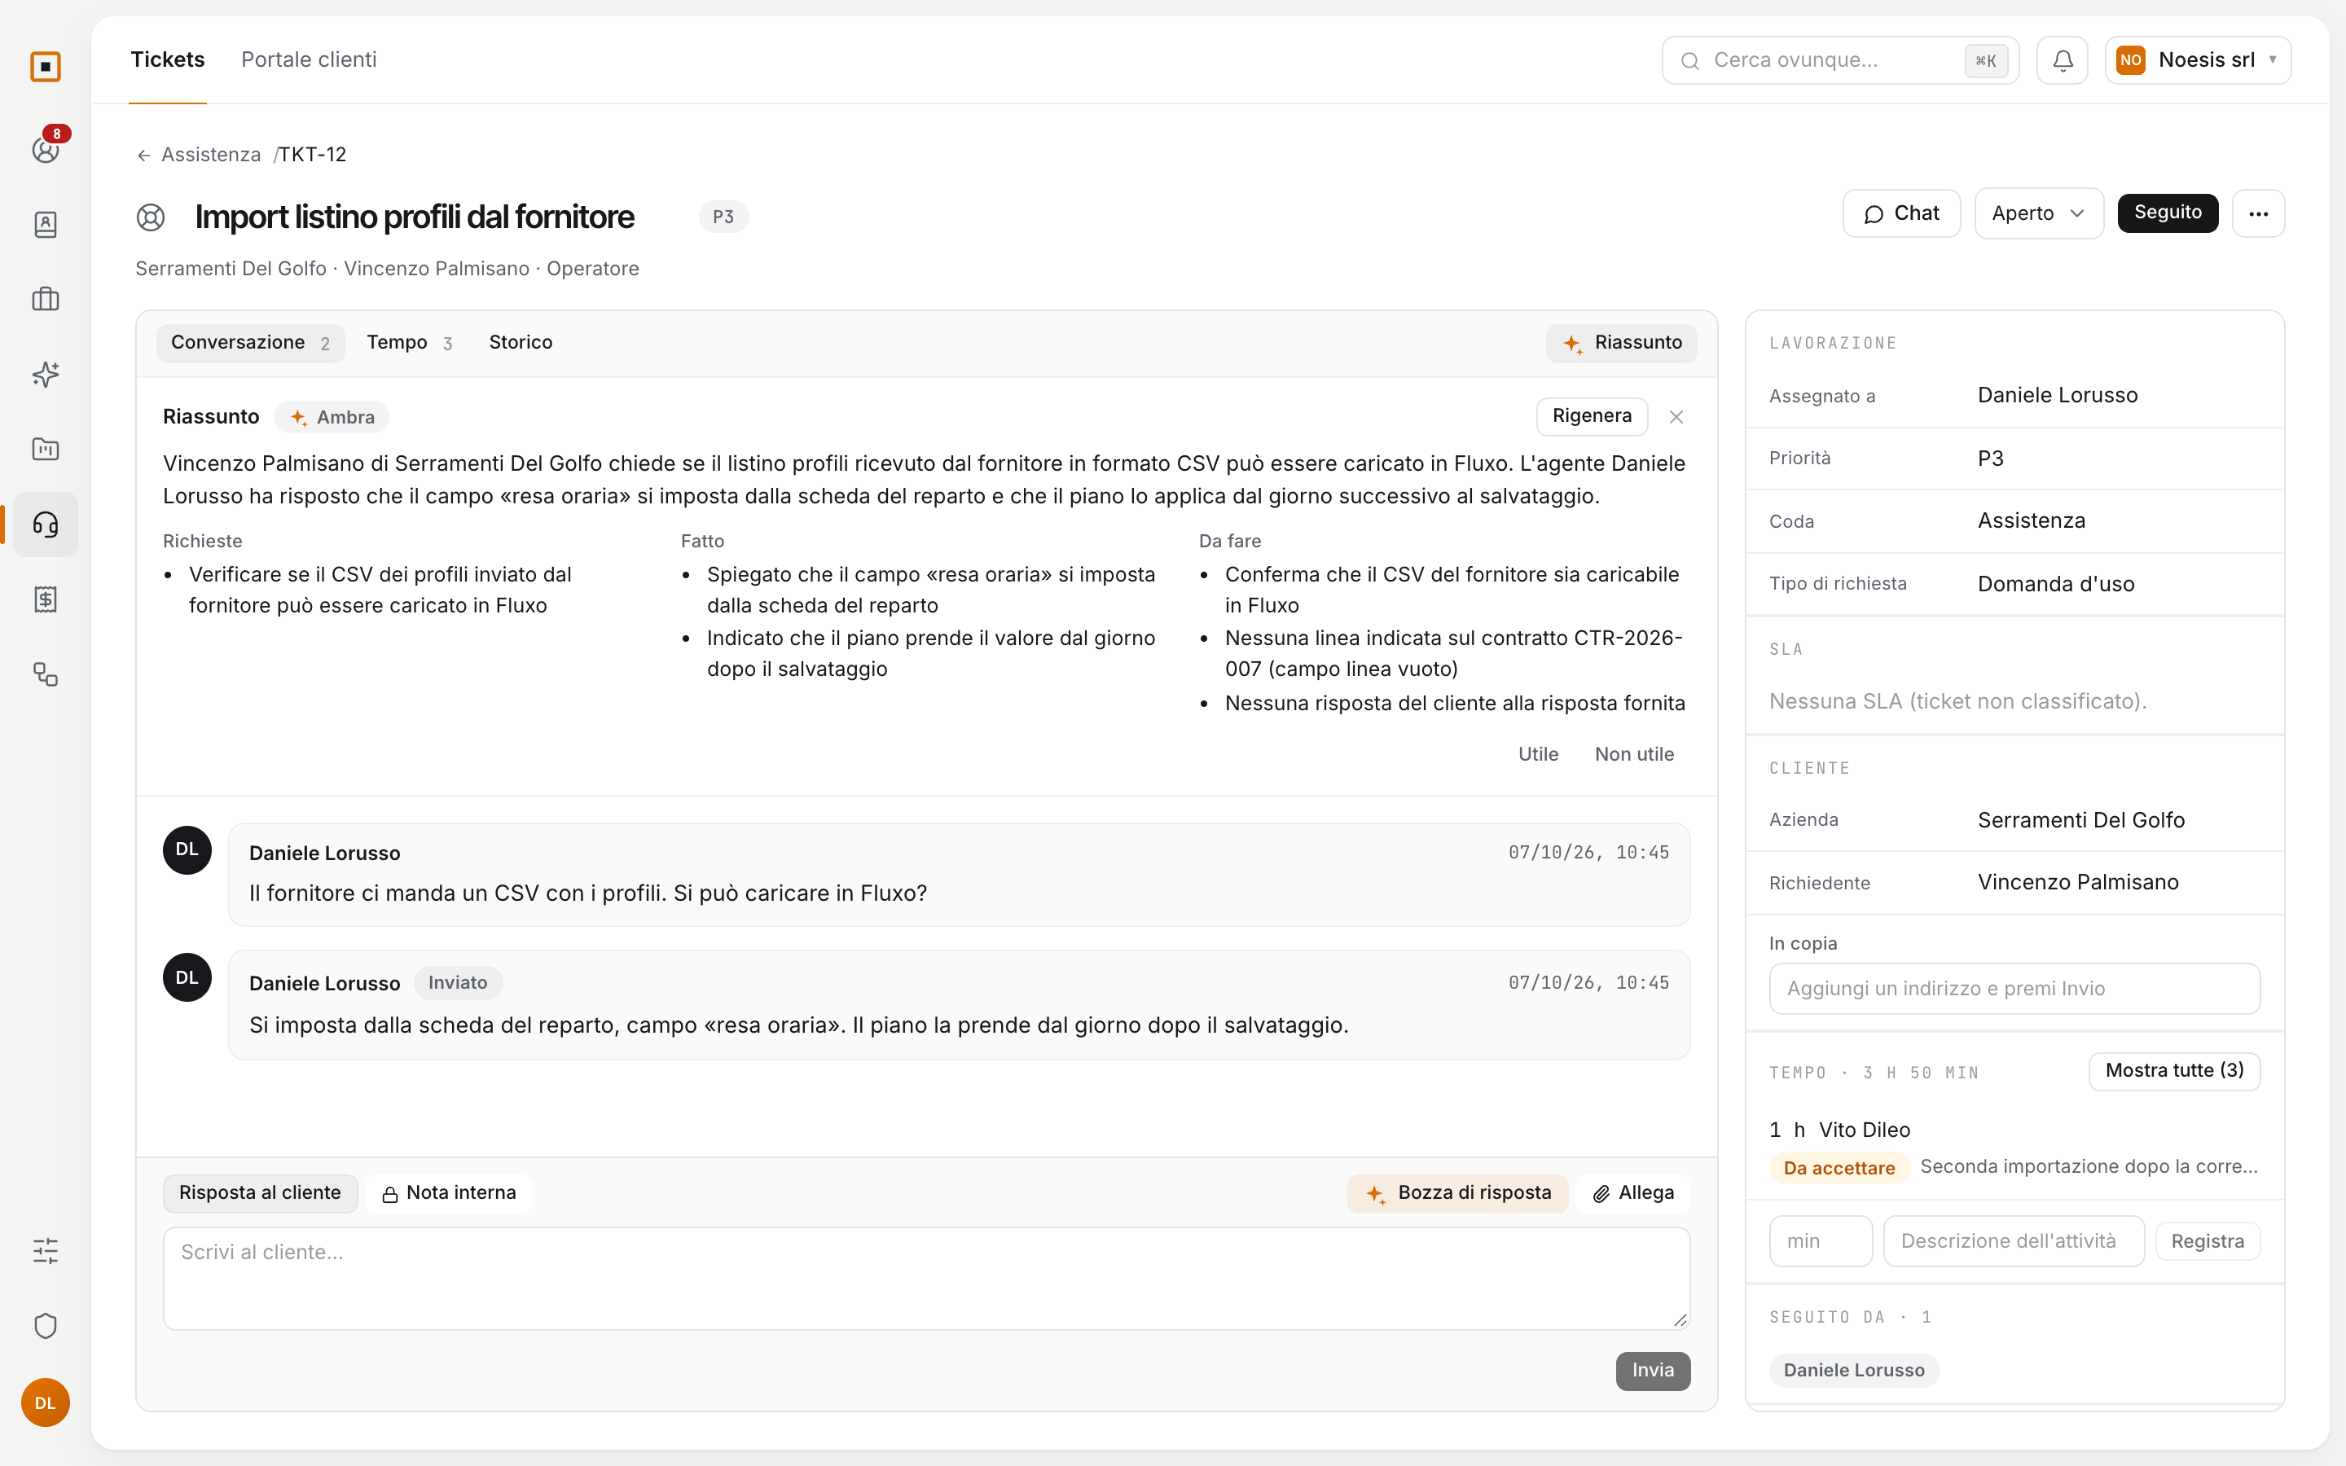This screenshot has width=2346, height=1466.
Task: Mark summary as Non utile
Action: (x=1634, y=754)
